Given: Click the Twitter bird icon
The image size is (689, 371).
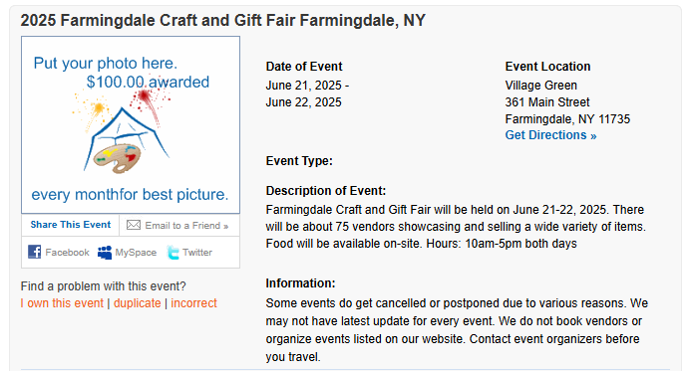Looking at the screenshot, I should point(173,253).
